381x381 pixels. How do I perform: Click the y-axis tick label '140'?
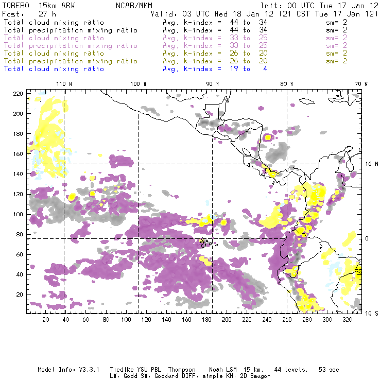18,174
